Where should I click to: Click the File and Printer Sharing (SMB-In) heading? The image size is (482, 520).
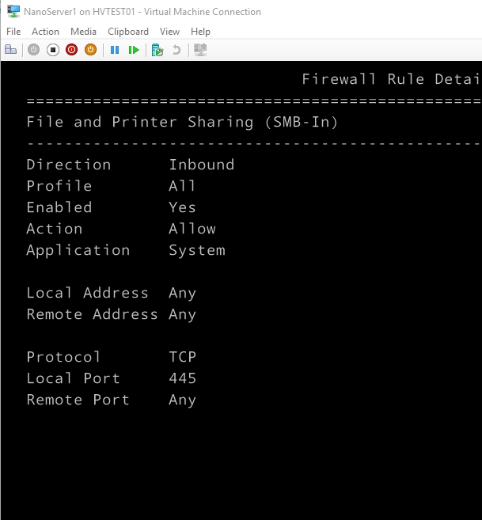[x=182, y=122]
